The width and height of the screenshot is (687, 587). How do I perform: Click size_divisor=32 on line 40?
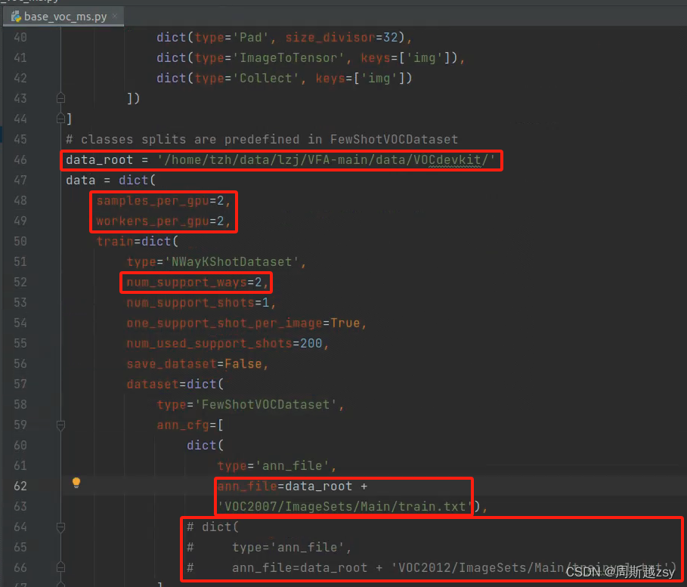(342, 38)
